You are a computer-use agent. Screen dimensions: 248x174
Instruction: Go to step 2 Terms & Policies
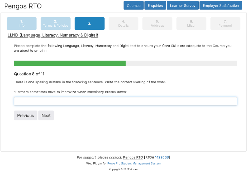click(x=55, y=23)
